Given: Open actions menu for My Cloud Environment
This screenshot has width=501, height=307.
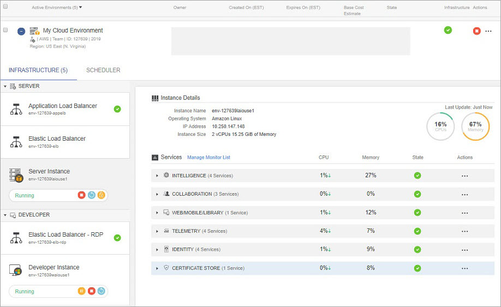Looking at the screenshot, I should 488,31.
